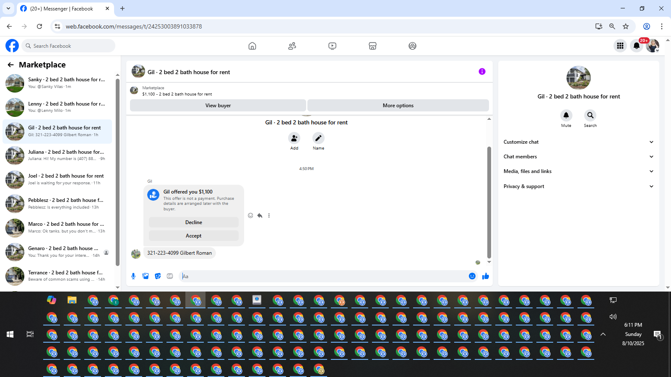
Task: Click the chat messages scrollbar
Action: [x=489, y=202]
